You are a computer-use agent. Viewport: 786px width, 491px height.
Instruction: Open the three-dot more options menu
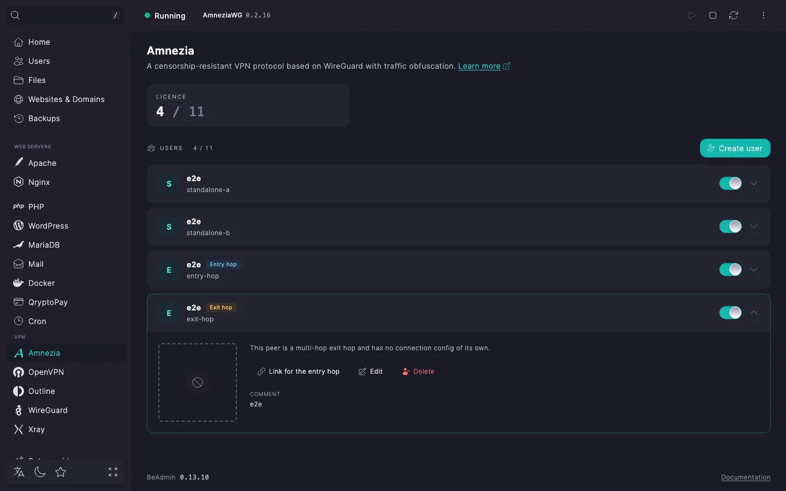(x=764, y=15)
